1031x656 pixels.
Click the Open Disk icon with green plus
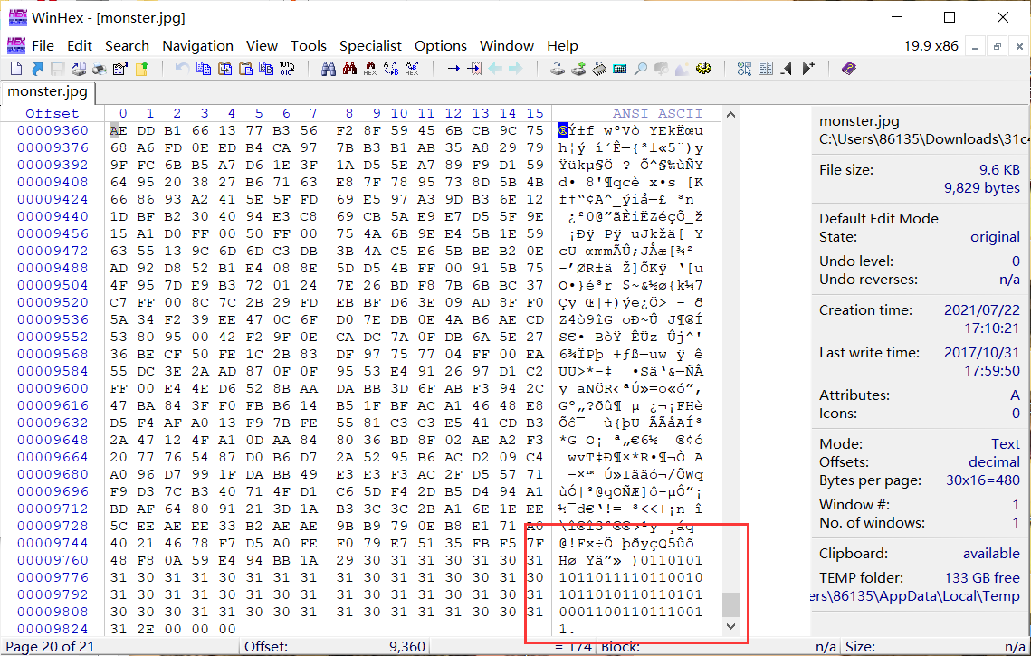[578, 69]
